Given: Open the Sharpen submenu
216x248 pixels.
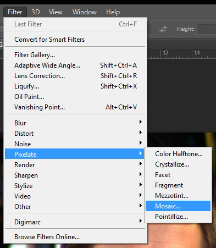Looking at the screenshot, I should (x=75, y=175).
